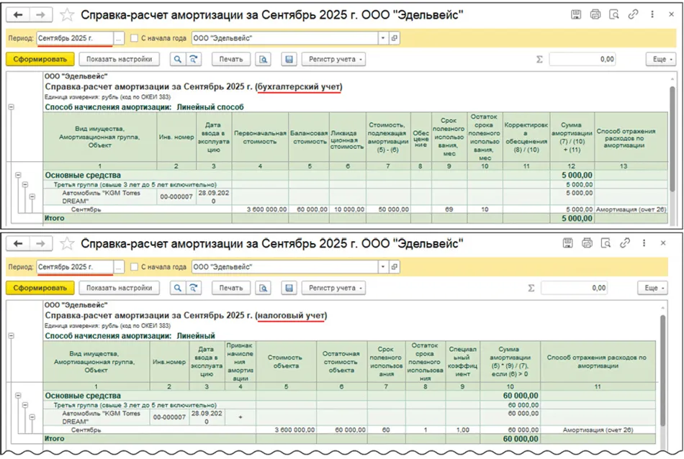Click the search magnifier icon in bottom toolbar
This screenshot has width=684, height=459.
(x=178, y=288)
